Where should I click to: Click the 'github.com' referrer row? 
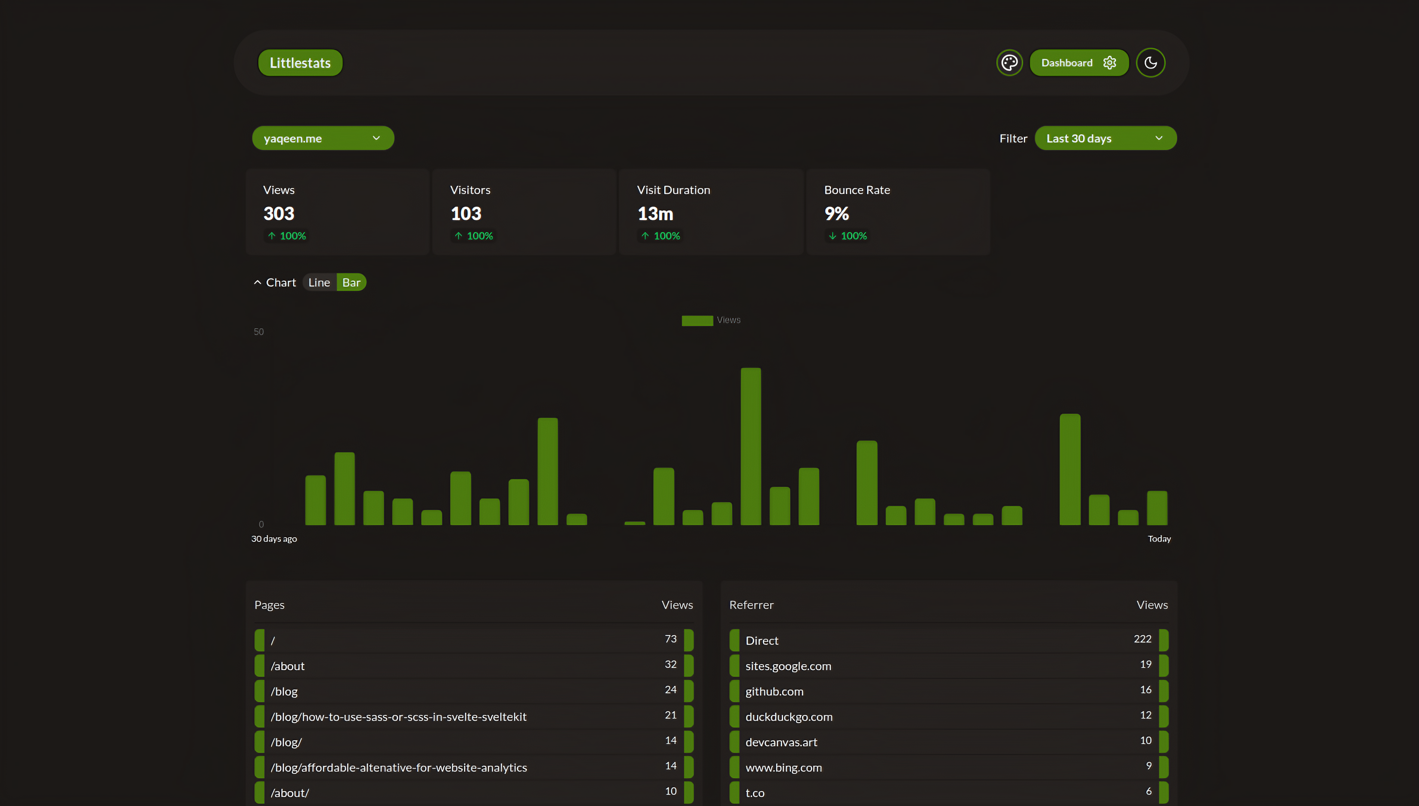949,691
